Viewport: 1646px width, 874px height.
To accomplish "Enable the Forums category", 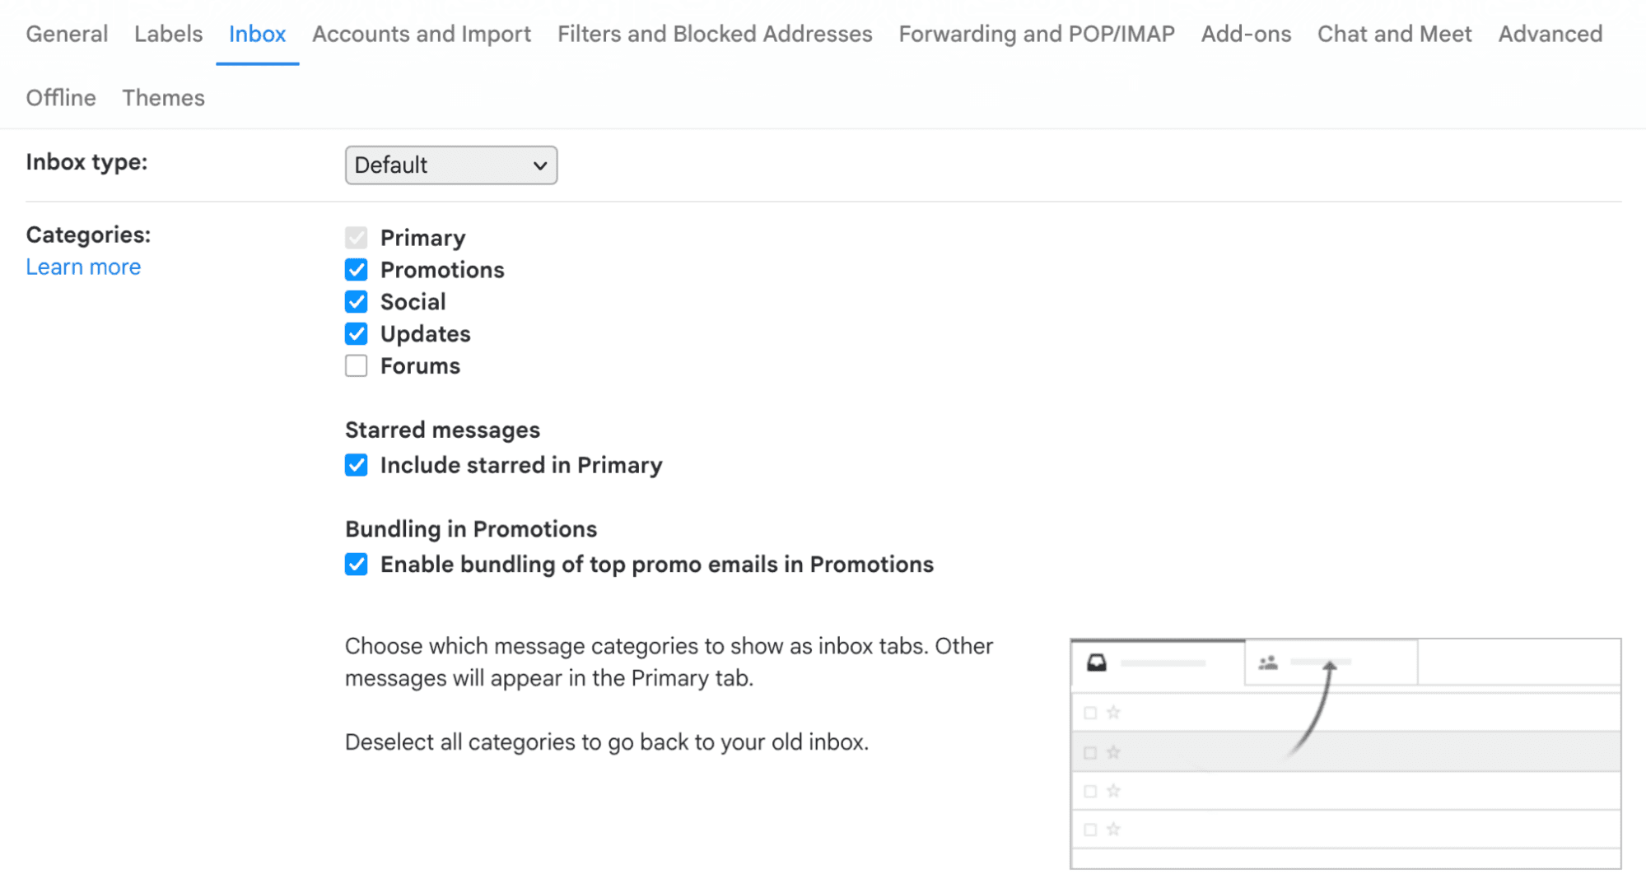I will [x=356, y=365].
